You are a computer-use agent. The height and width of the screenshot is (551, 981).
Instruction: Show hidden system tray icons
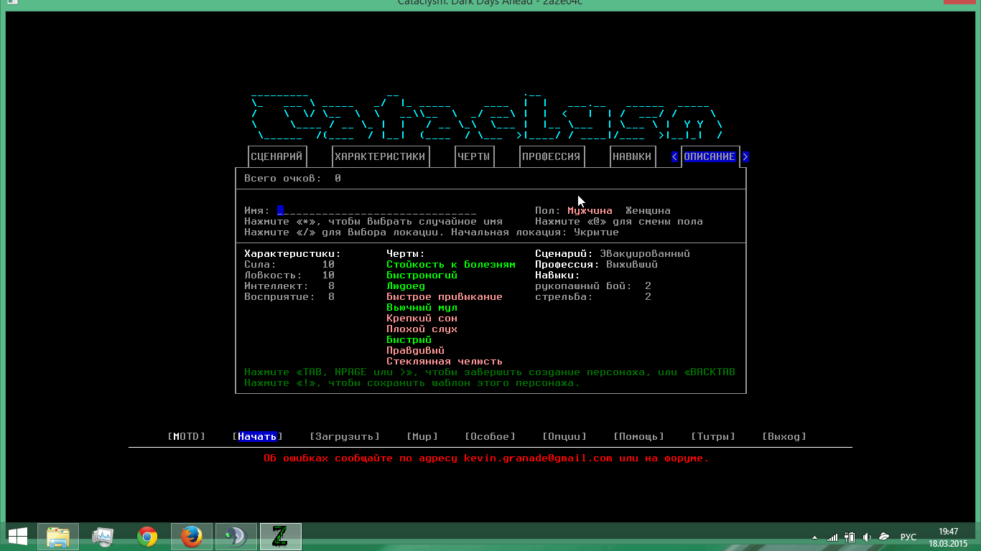click(814, 537)
